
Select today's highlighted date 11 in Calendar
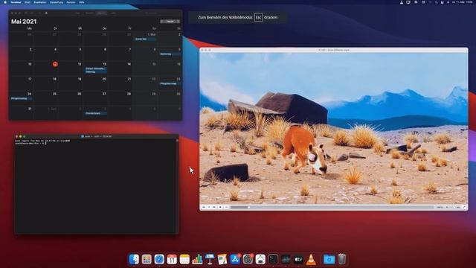[55, 64]
